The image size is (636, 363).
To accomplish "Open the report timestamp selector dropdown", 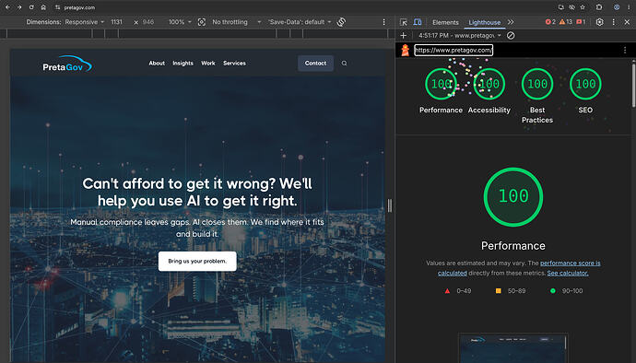I will [460, 36].
